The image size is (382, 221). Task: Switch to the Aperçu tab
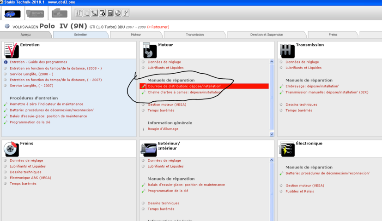coord(25,35)
